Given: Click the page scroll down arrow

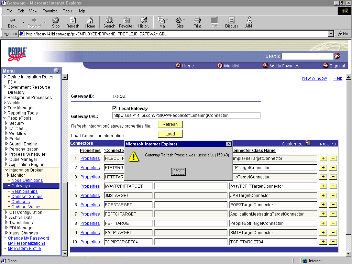Looking at the screenshot, I should click(x=349, y=254).
